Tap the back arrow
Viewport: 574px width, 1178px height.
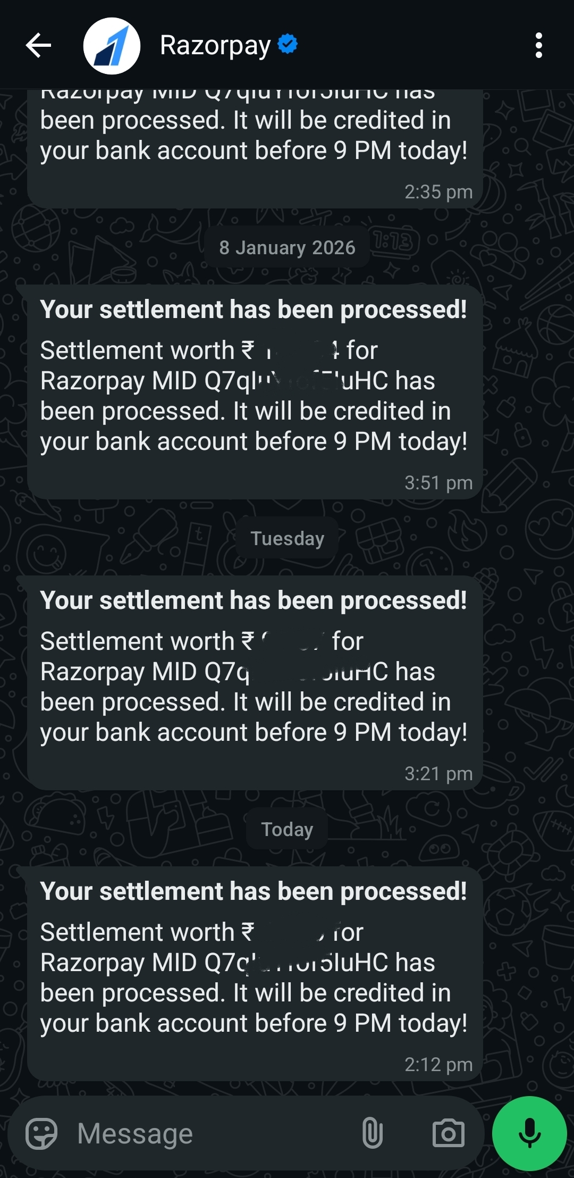pos(39,45)
